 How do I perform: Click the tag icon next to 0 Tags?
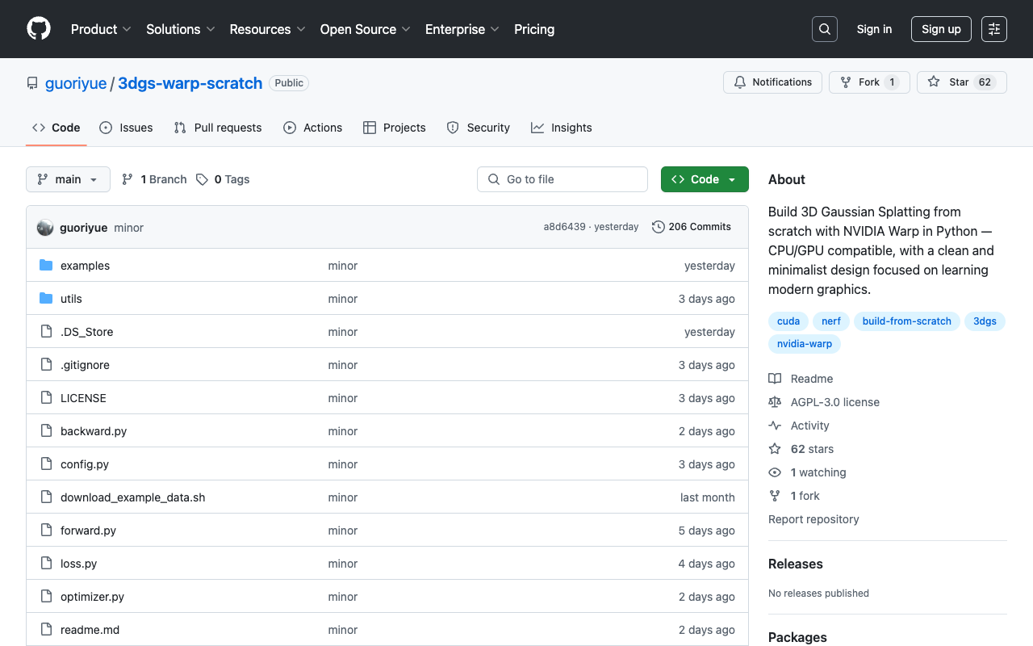[x=202, y=179]
